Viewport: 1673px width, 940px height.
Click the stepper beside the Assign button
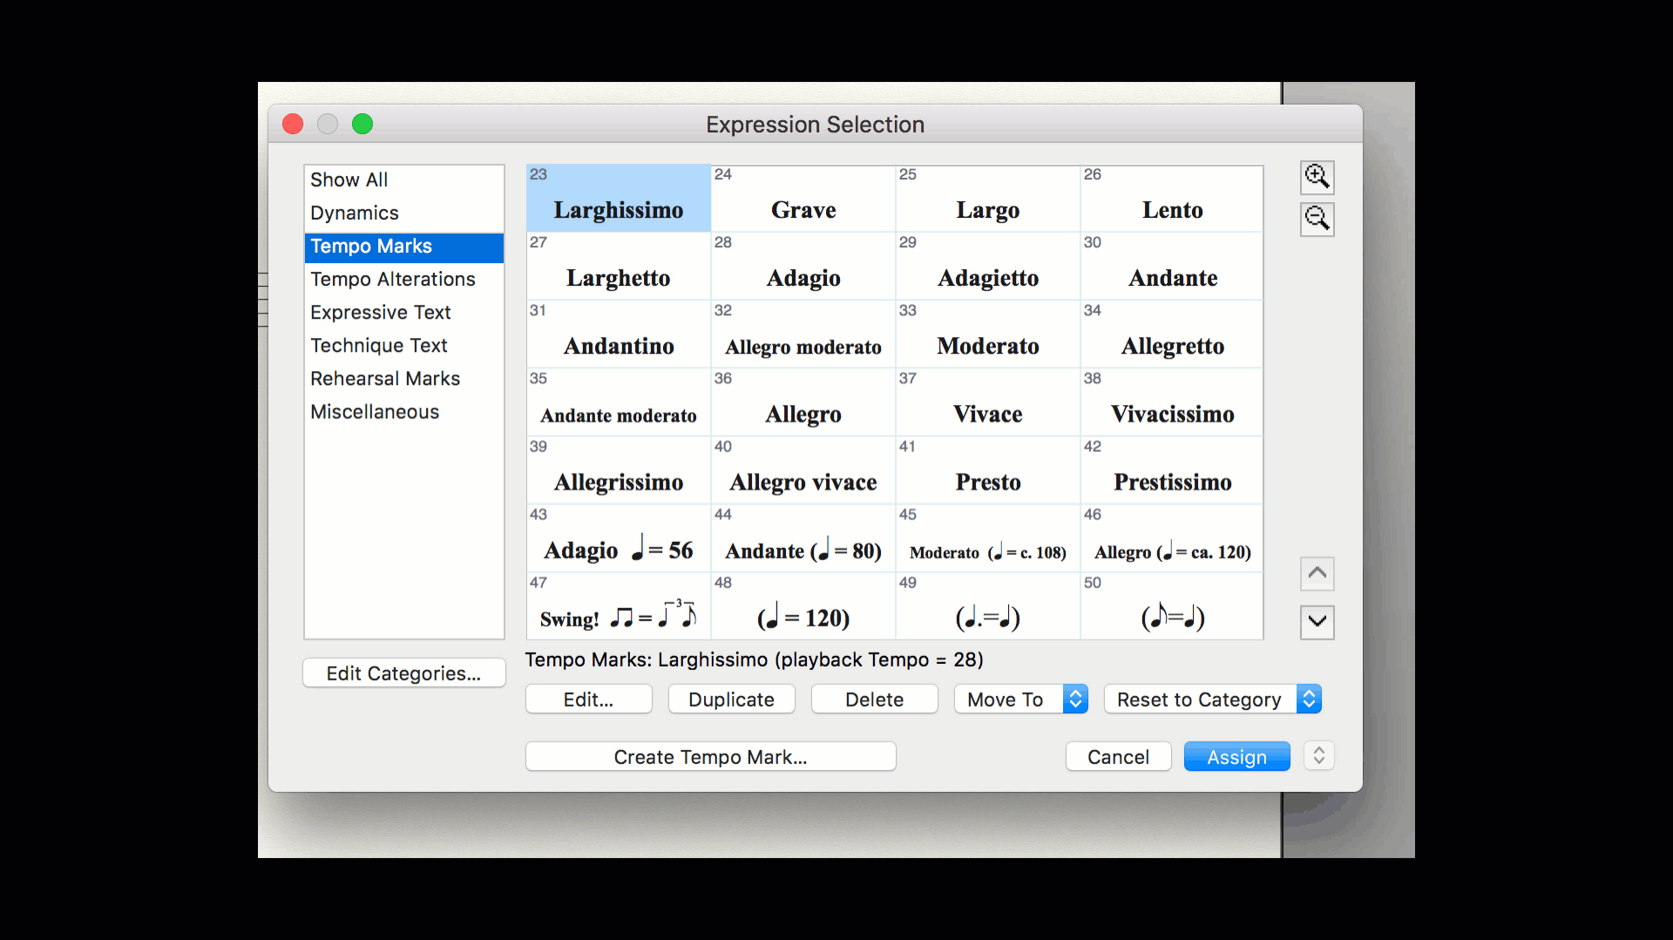(x=1318, y=756)
